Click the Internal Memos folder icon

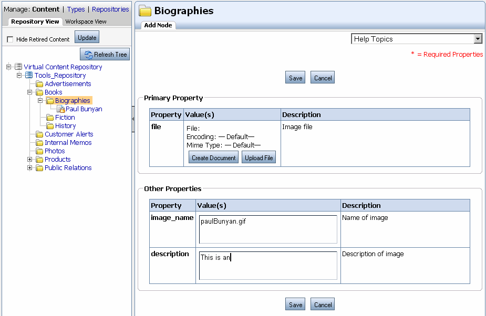pos(39,142)
